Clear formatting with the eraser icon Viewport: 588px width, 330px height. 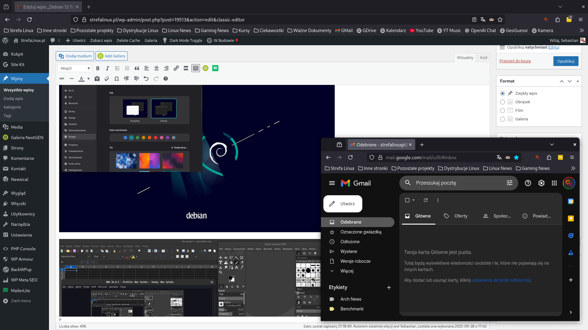point(107,79)
